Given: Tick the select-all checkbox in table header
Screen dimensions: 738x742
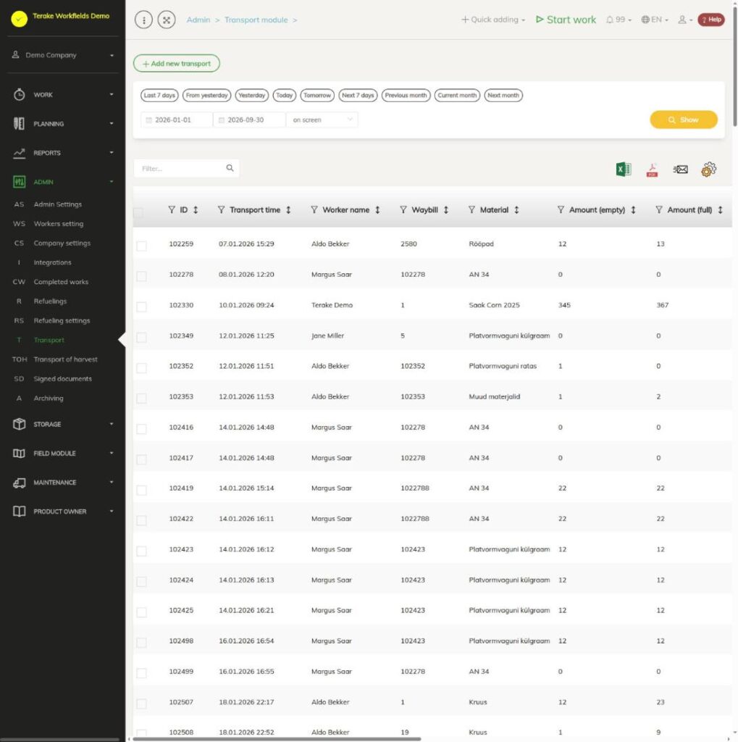Looking at the screenshot, I should click(x=138, y=212).
